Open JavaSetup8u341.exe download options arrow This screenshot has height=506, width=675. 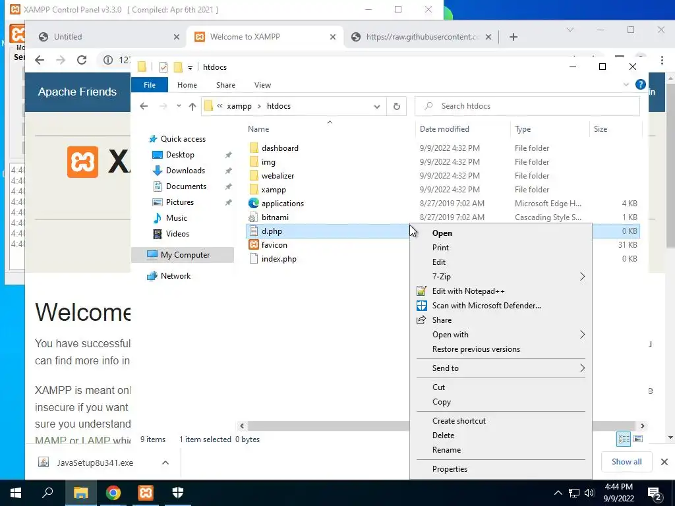tap(165, 463)
